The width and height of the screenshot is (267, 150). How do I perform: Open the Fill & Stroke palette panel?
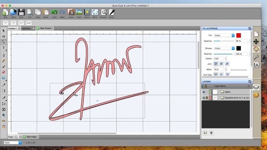point(256,49)
